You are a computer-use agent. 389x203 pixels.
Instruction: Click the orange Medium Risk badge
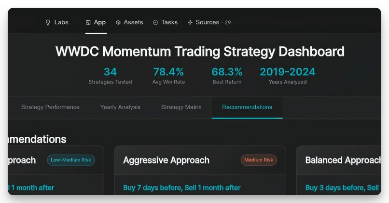[x=259, y=160]
